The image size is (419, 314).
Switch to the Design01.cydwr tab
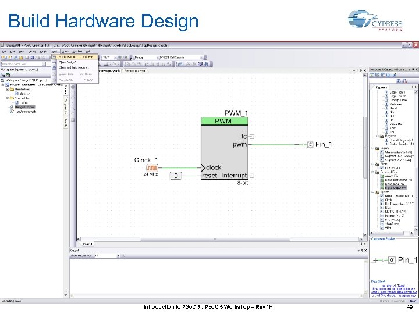click(134, 71)
